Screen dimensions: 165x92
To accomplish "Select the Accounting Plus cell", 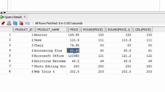I will point(50,51).
